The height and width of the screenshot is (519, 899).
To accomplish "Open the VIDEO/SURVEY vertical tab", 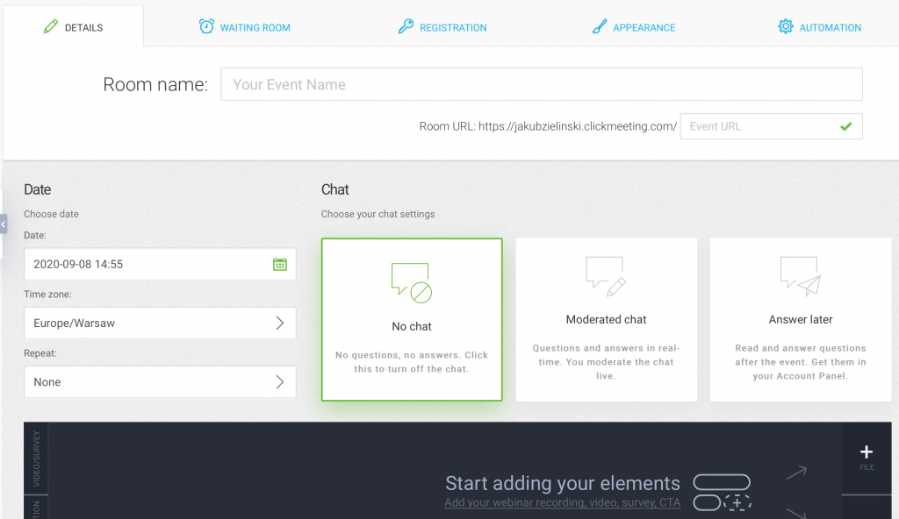I will click(36, 459).
